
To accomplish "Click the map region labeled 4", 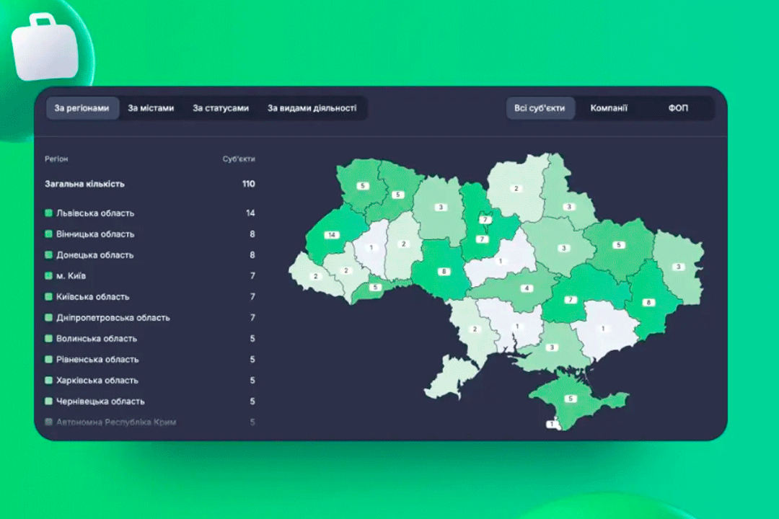I will [x=527, y=288].
